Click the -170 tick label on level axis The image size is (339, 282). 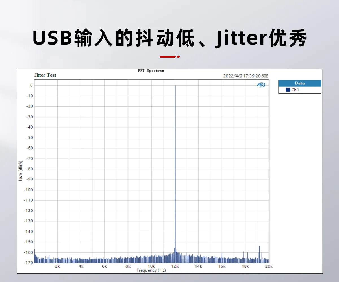pyautogui.click(x=29, y=263)
